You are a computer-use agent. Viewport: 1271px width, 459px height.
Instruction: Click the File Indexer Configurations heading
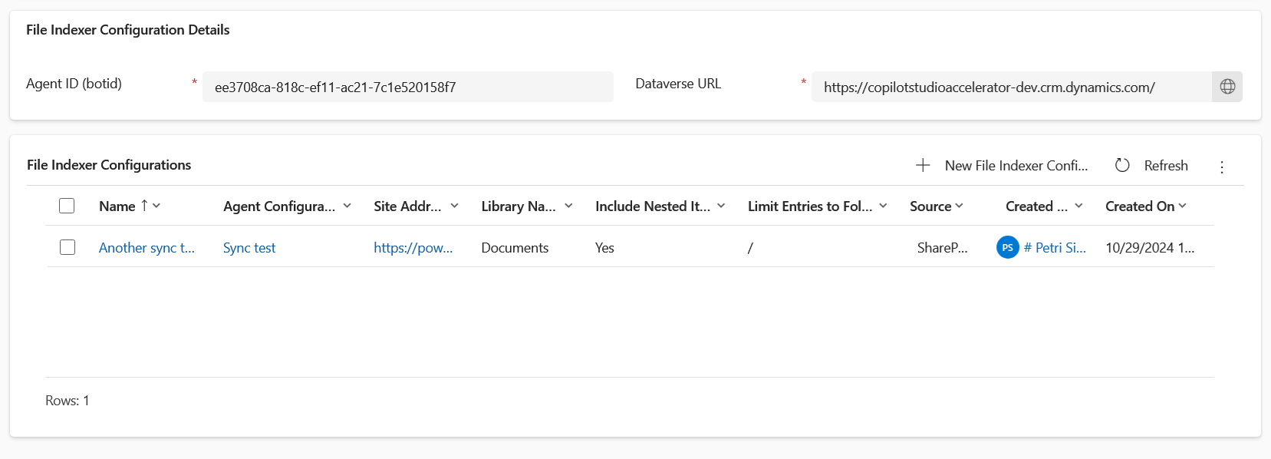coord(109,165)
